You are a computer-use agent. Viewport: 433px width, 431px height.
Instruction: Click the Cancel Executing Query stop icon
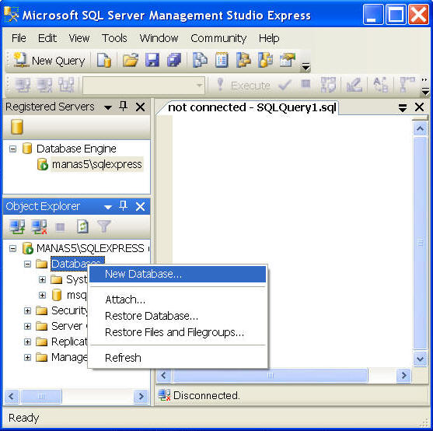click(306, 84)
